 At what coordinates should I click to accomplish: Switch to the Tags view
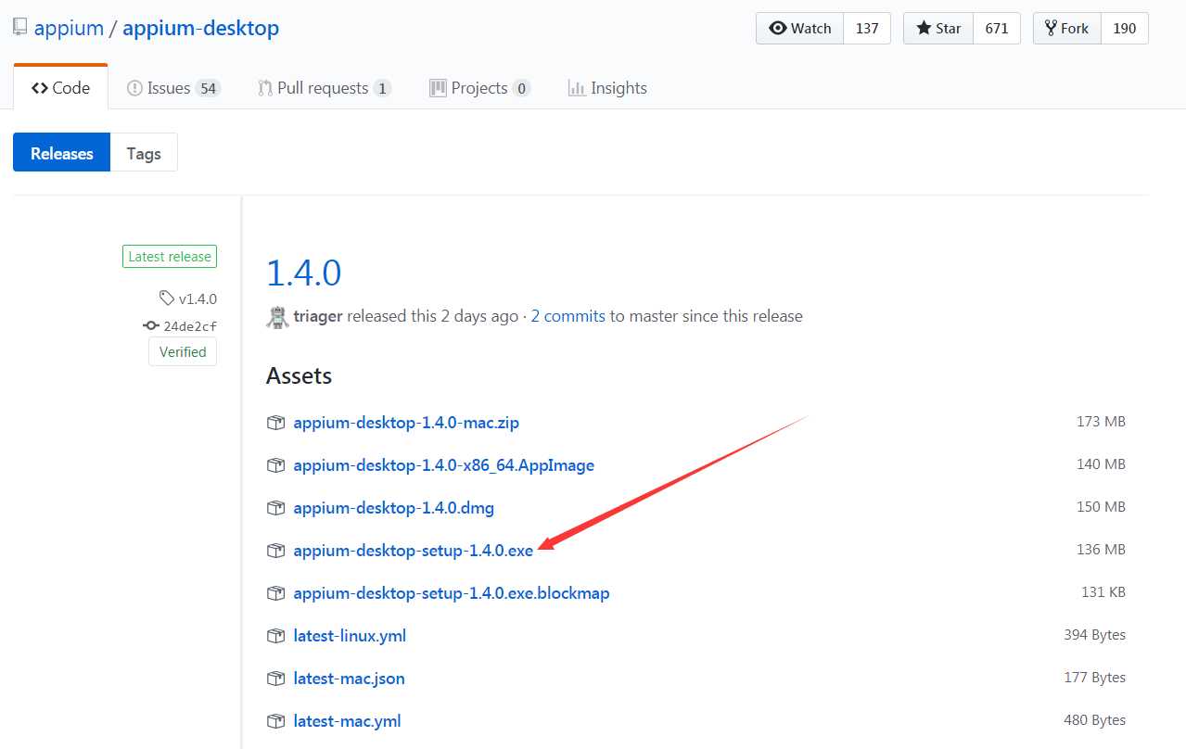(x=144, y=153)
